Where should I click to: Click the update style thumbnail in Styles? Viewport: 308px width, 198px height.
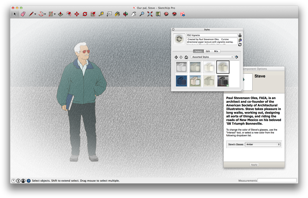click(x=179, y=39)
